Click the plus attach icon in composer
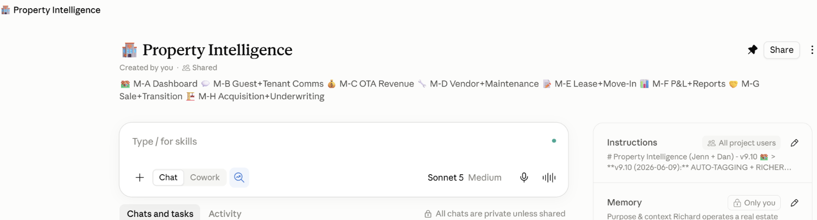The height and width of the screenshot is (220, 817). tap(139, 177)
